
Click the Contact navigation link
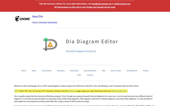[90, 75]
